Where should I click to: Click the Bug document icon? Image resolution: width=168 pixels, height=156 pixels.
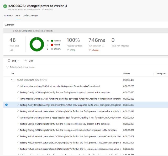pos(9,61)
